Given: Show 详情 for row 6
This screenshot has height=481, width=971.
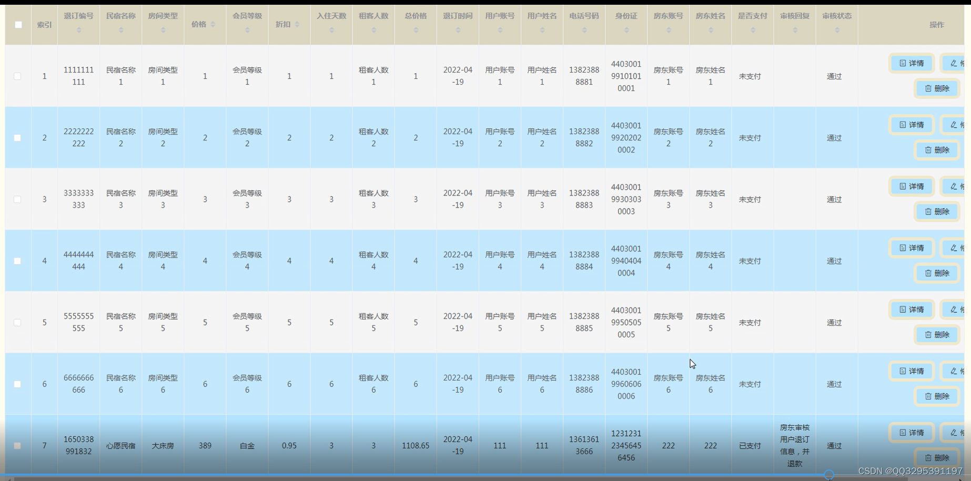Looking at the screenshot, I should pos(912,371).
